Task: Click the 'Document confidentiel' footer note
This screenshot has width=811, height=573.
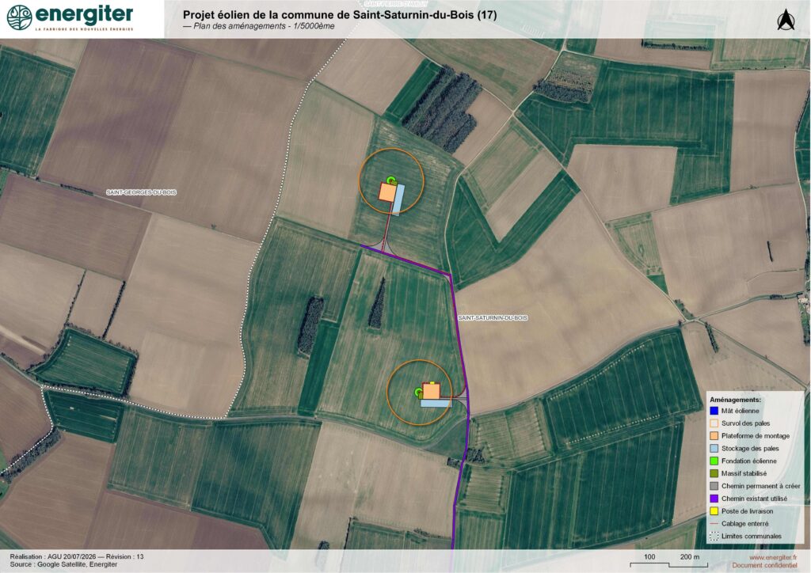Action: [x=764, y=565]
